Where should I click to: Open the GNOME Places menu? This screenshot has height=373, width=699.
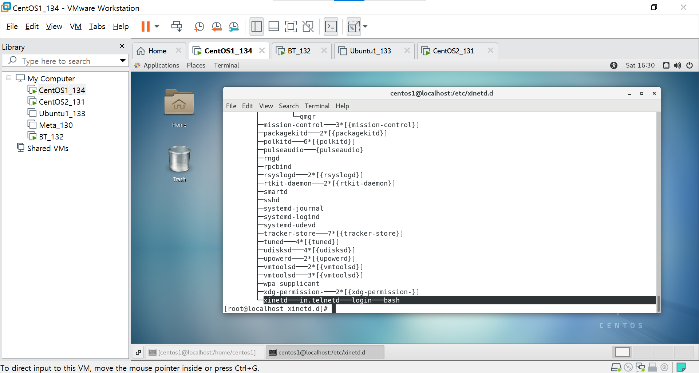pyautogui.click(x=196, y=65)
